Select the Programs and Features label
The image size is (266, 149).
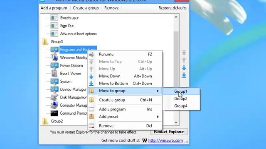[78, 50]
